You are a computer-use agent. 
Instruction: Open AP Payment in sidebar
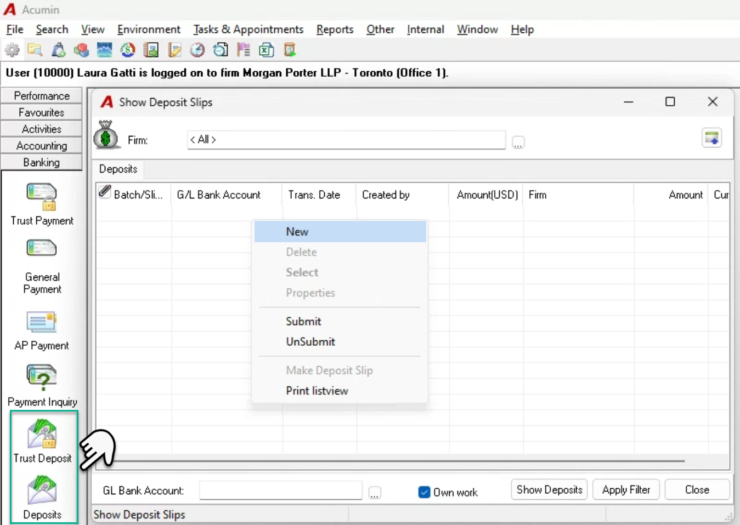42,330
